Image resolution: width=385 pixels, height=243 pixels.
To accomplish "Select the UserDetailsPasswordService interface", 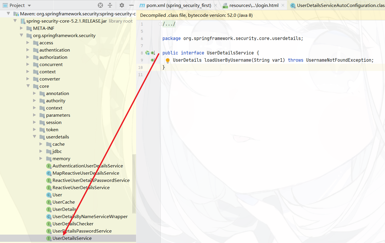I will click(x=82, y=231).
